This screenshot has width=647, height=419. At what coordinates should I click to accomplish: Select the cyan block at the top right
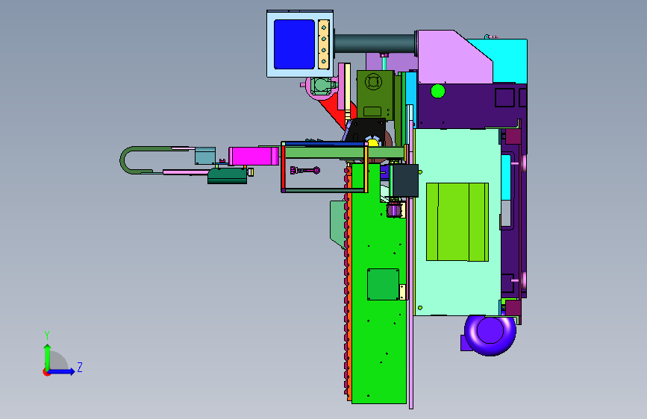click(510, 61)
